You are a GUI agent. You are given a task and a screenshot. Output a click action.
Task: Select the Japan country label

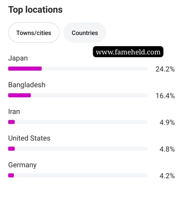point(18,58)
